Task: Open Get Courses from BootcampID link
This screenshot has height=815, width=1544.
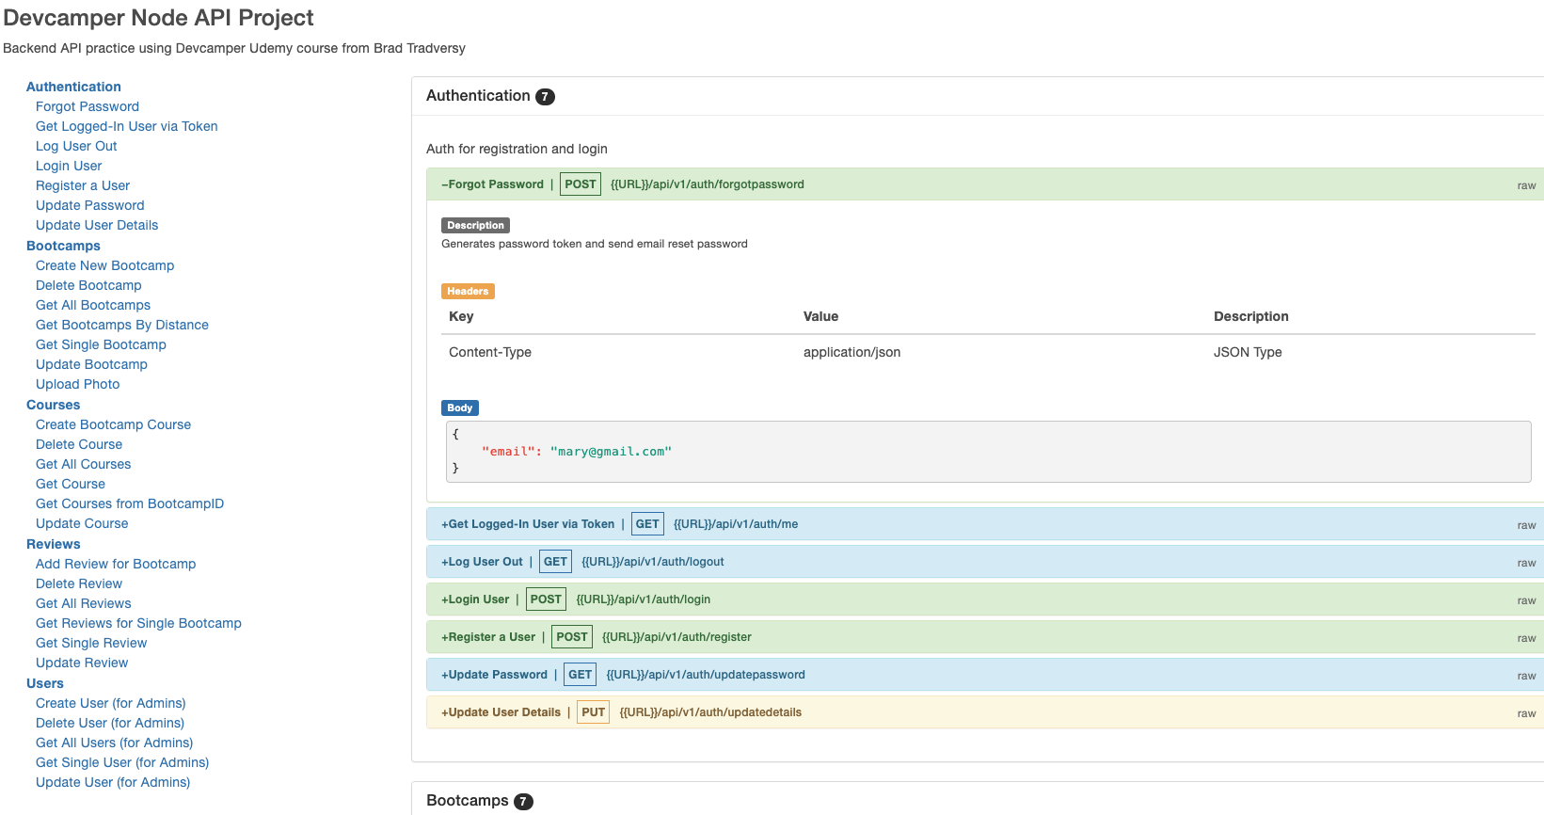Action: coord(130,503)
